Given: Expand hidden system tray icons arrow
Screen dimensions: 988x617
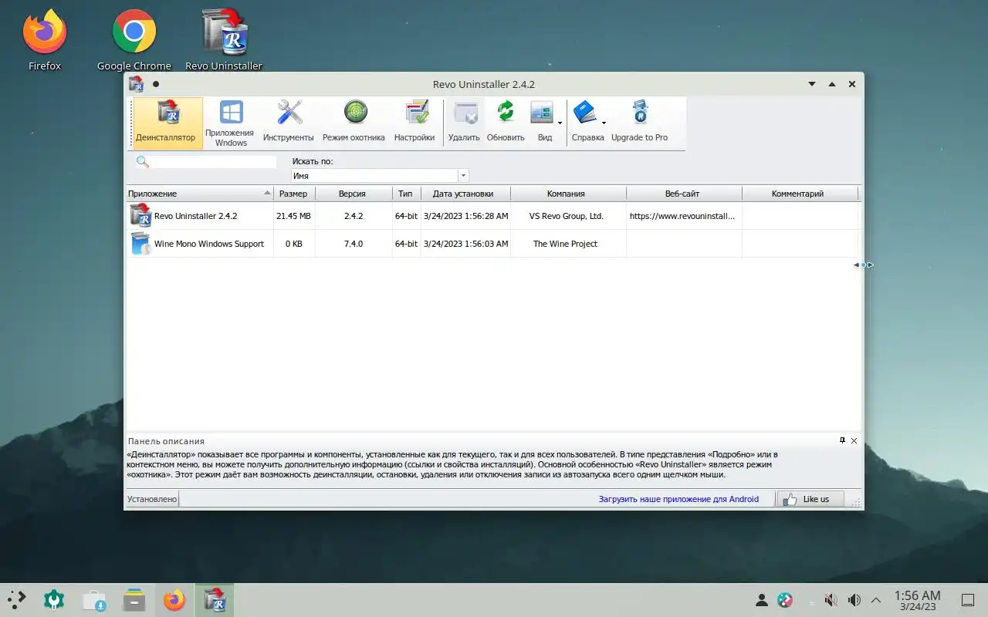Looking at the screenshot, I should point(876,599).
